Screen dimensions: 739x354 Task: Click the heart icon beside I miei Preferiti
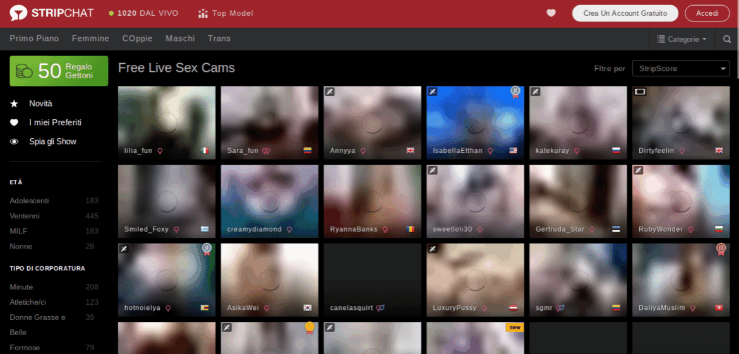click(15, 122)
